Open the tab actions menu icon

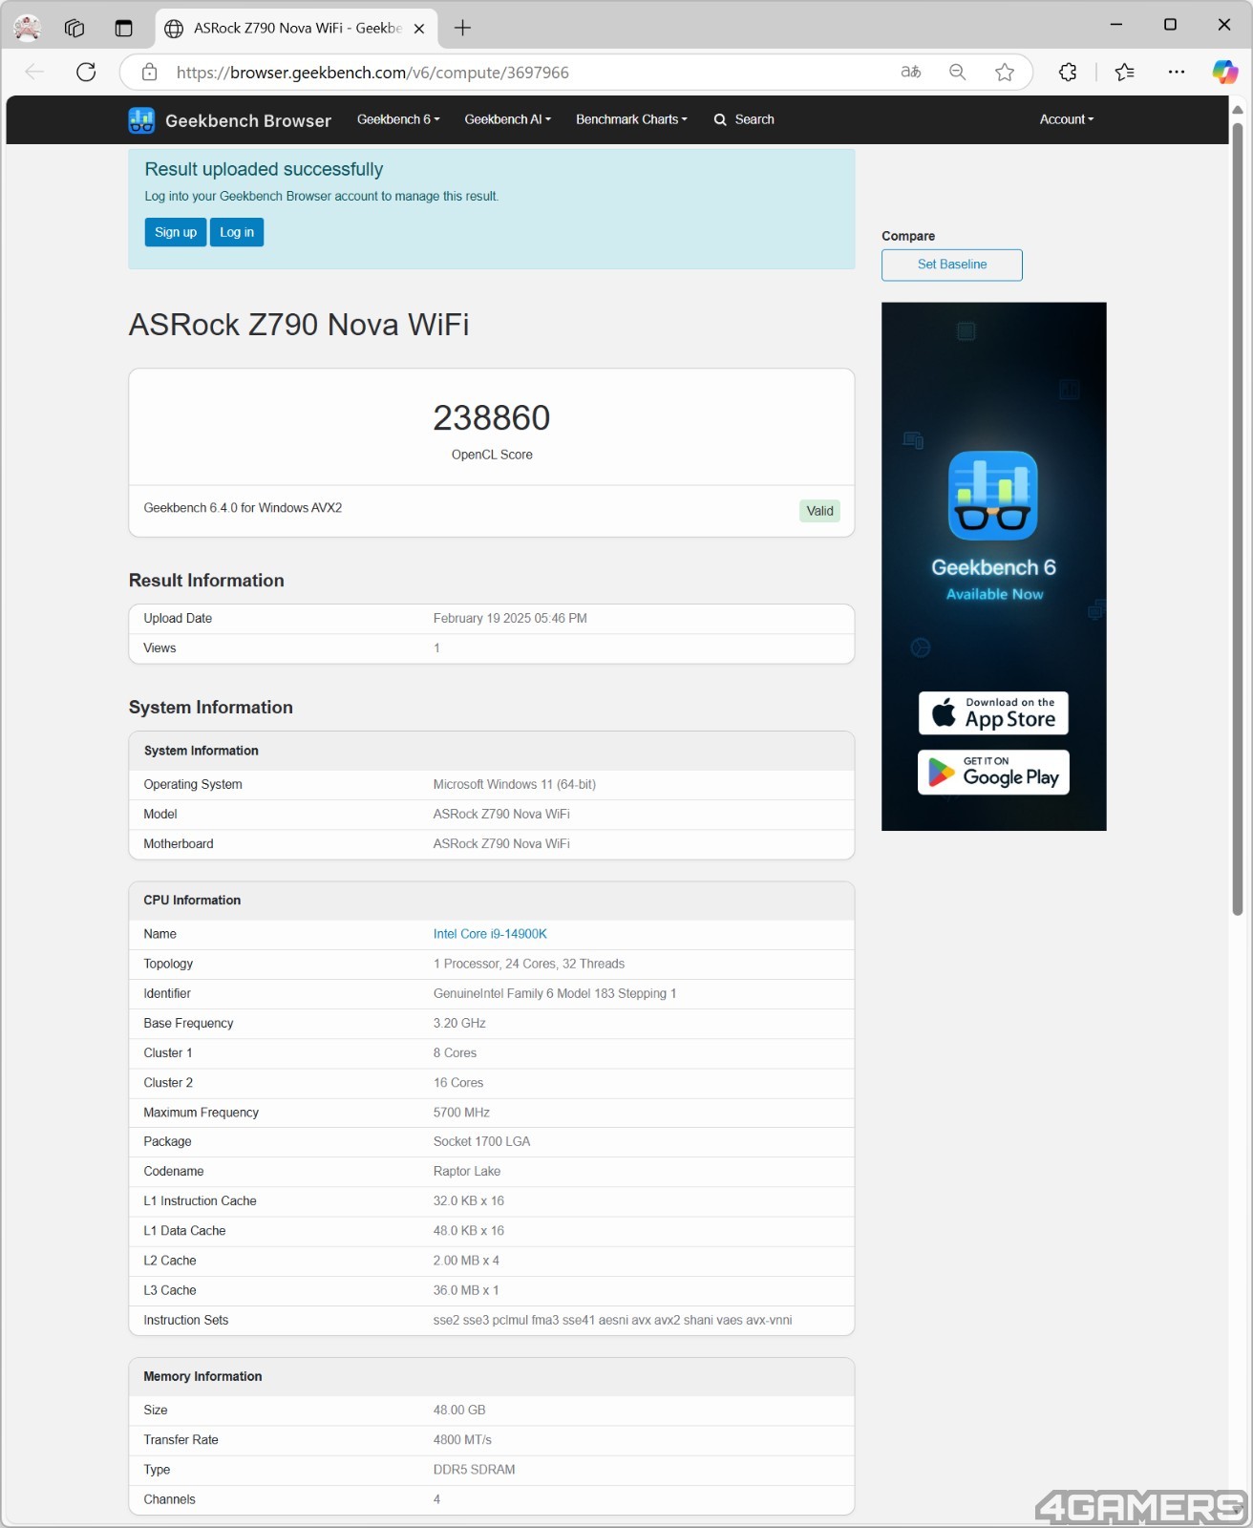pyautogui.click(x=123, y=28)
